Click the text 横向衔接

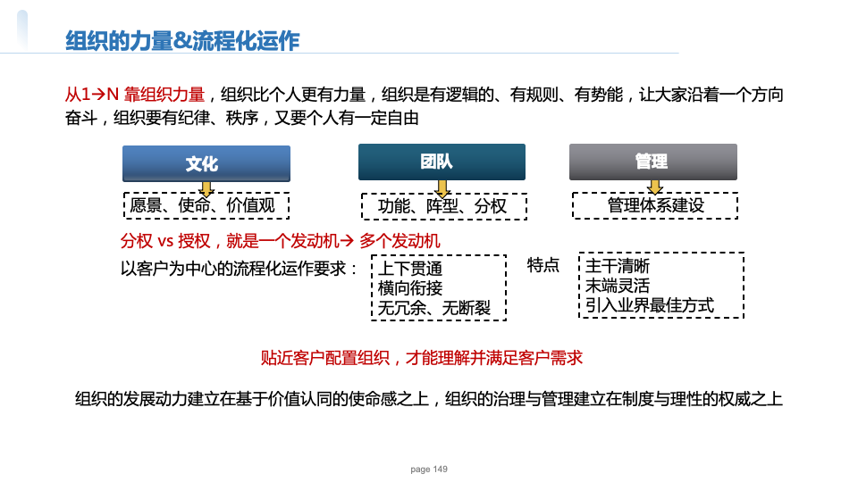coord(410,288)
